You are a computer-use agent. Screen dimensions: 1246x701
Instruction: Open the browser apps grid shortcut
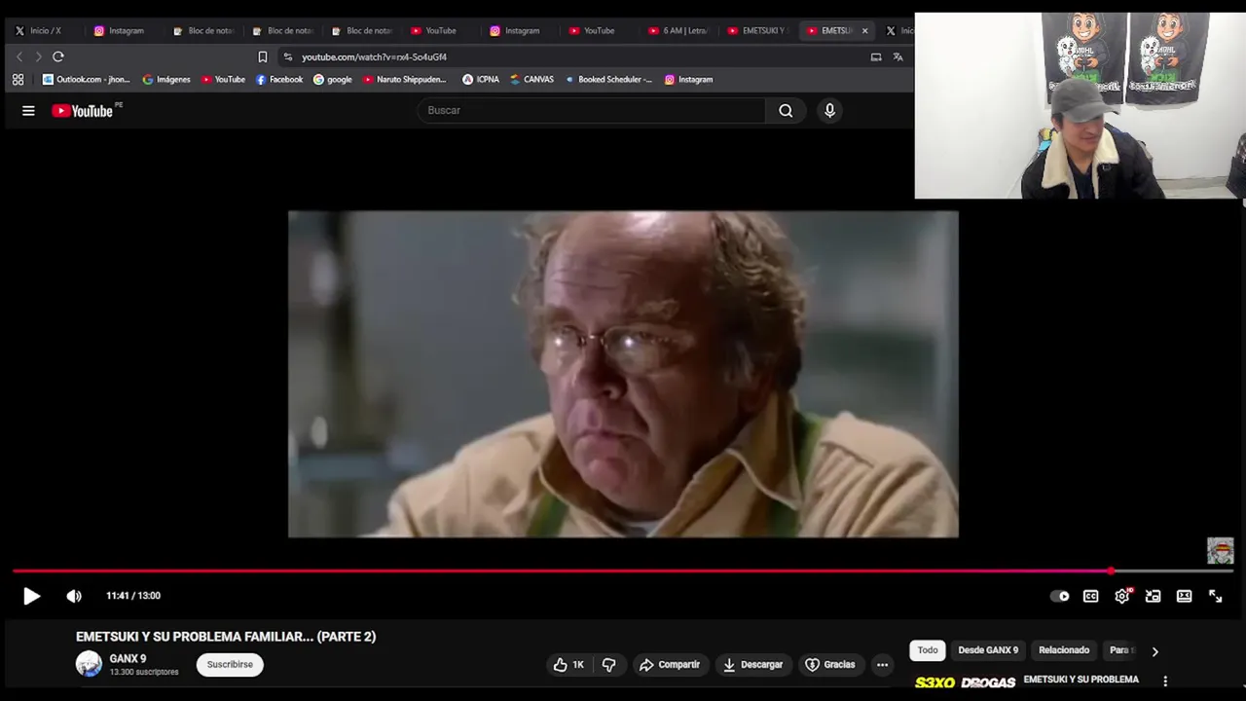(18, 80)
